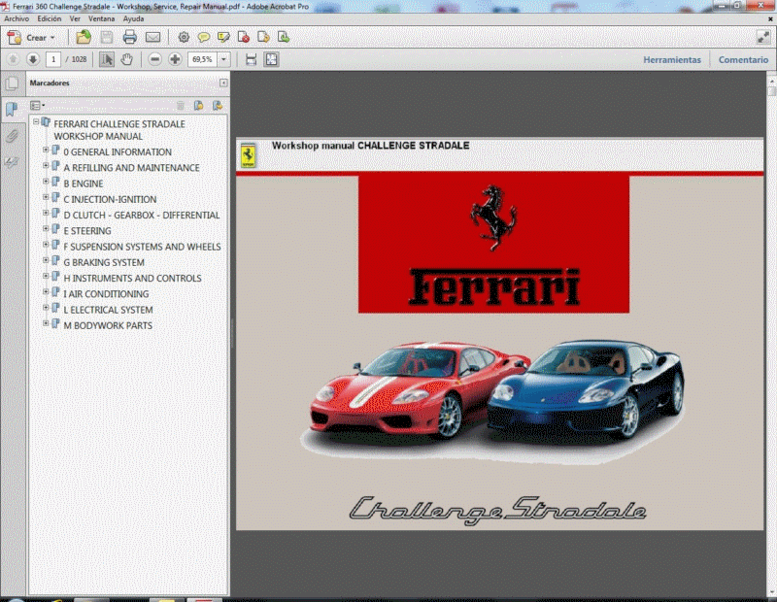Click the yellow Ferrari shield badge
The height and width of the screenshot is (602, 777).
pyautogui.click(x=248, y=155)
